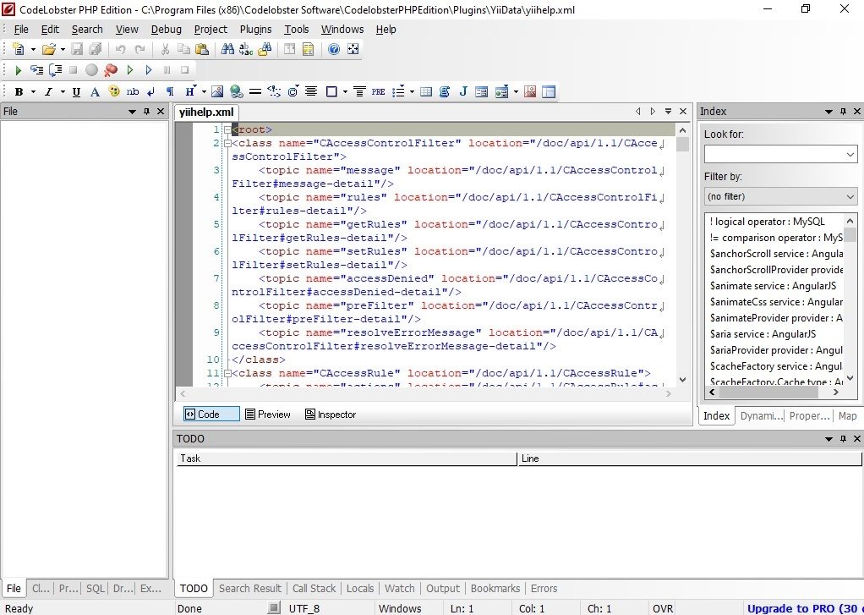The height and width of the screenshot is (615, 864).
Task: Insert horizontal rule icon
Action: pyautogui.click(x=255, y=91)
